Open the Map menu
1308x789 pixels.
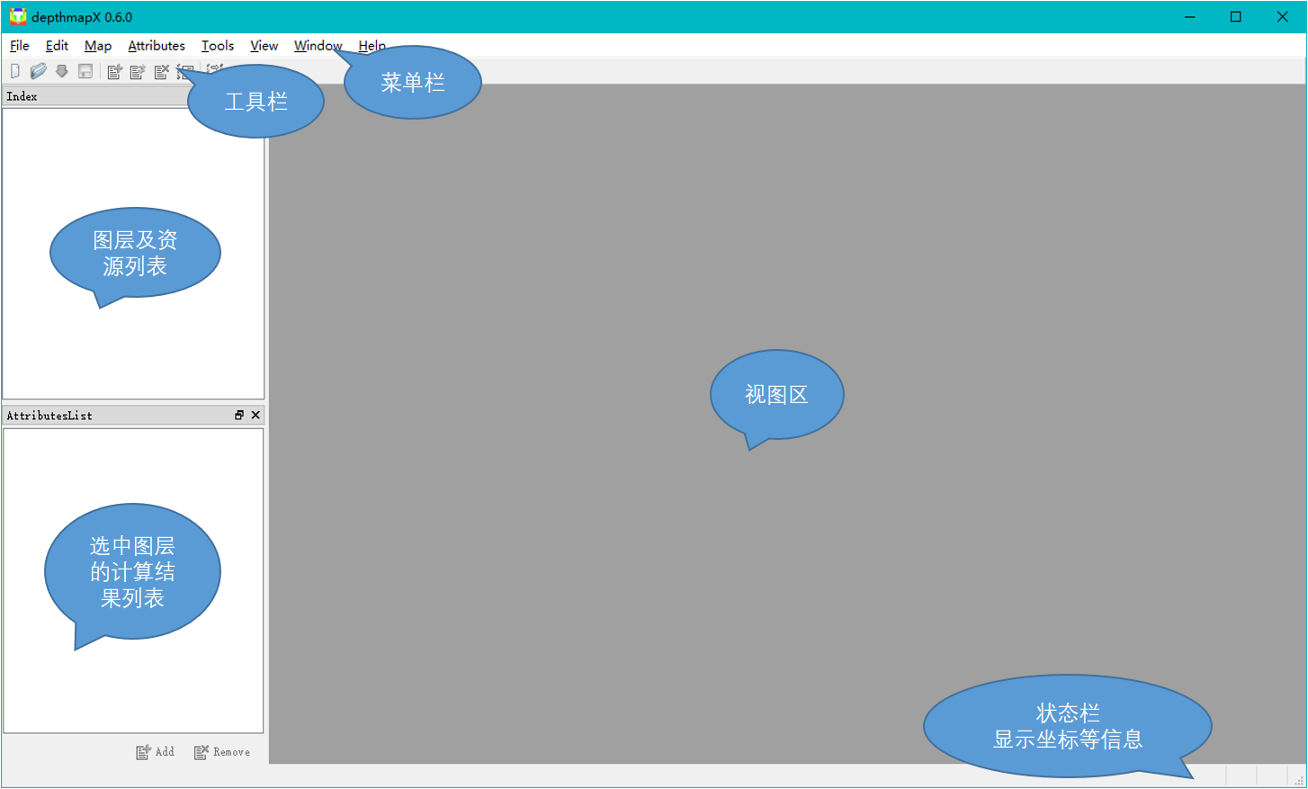click(98, 45)
